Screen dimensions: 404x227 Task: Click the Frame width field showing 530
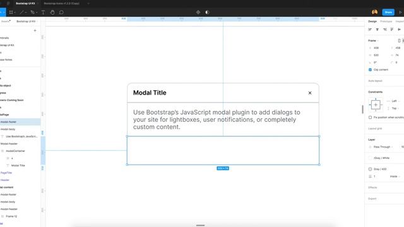click(x=376, y=55)
